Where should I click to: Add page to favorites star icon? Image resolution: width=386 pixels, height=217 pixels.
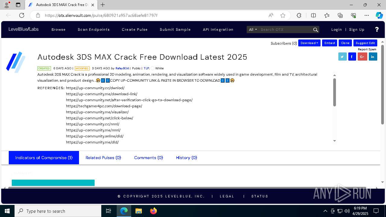click(283, 15)
